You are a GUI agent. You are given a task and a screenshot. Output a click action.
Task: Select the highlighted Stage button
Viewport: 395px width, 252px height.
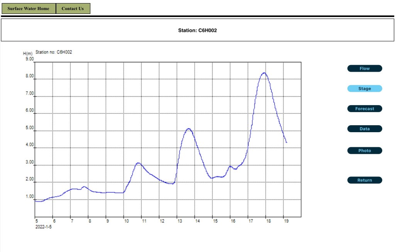click(365, 89)
